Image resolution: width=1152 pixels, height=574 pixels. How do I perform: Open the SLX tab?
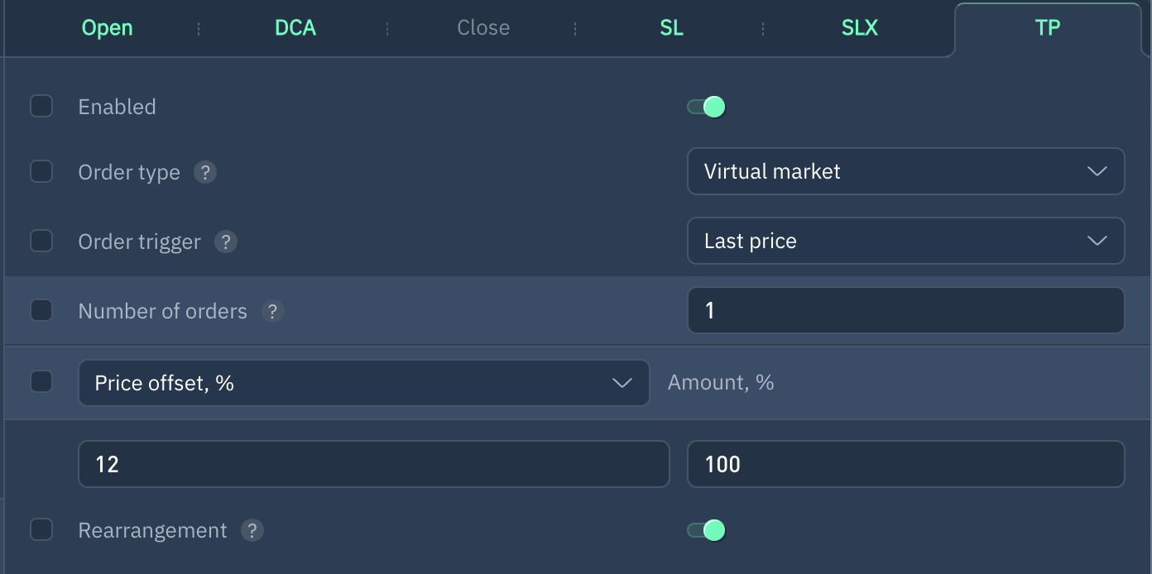tap(859, 28)
